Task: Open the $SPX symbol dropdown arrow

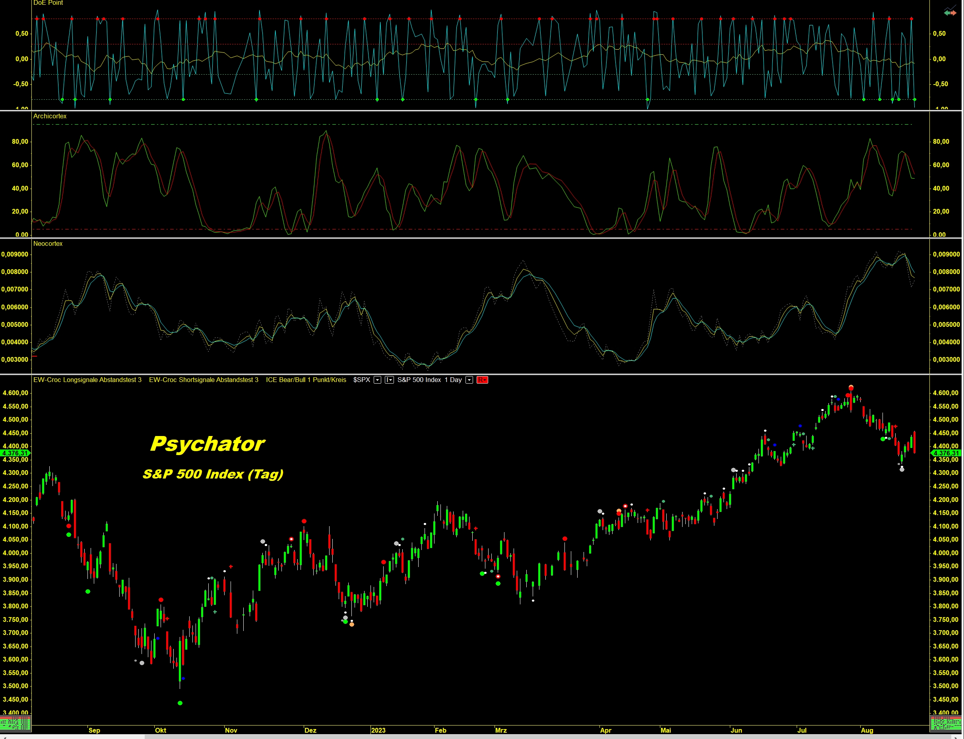Action: pyautogui.click(x=377, y=380)
